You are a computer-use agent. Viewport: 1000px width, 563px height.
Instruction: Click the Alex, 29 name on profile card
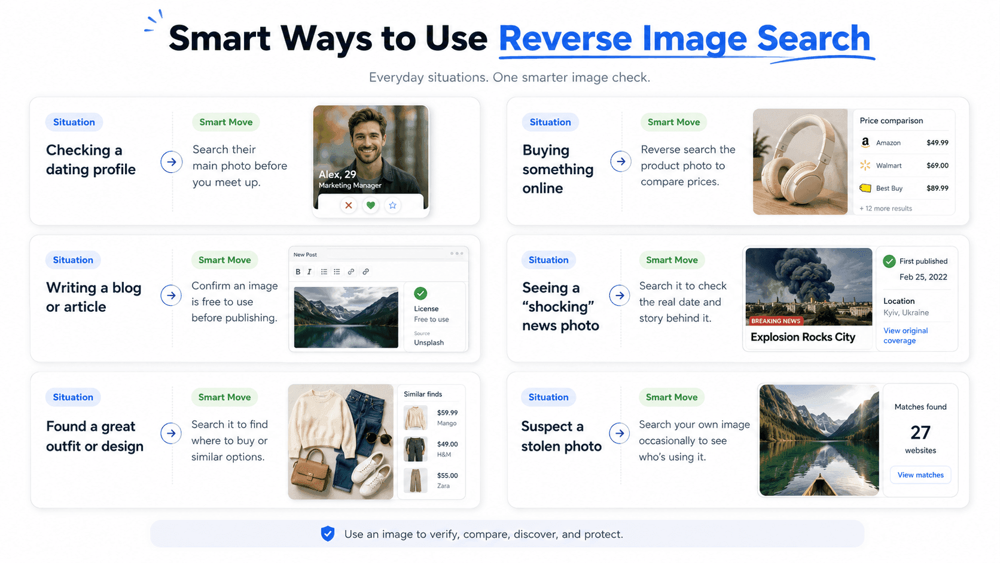click(337, 174)
